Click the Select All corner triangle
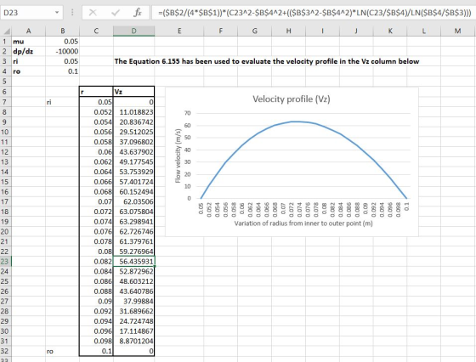 pos(7,31)
